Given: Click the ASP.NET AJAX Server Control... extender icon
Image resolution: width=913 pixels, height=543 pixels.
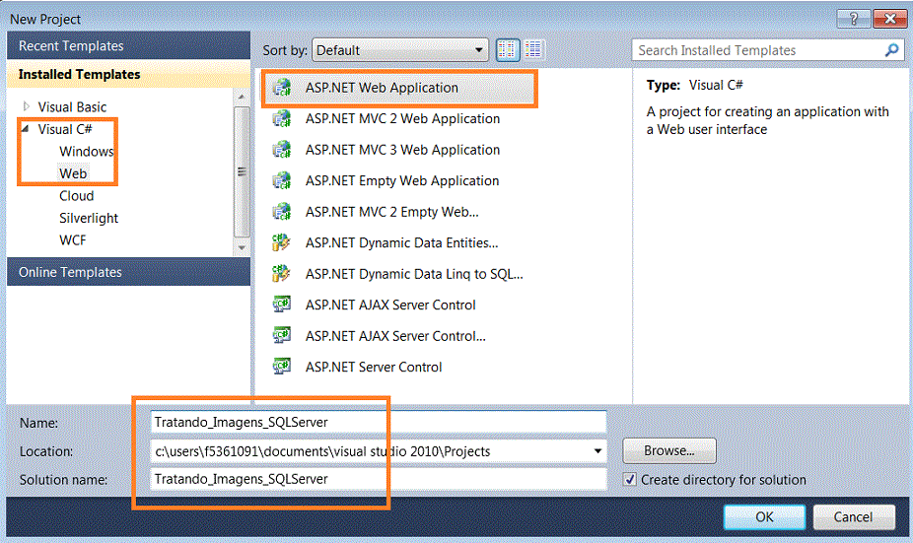Looking at the screenshot, I should 282,336.
